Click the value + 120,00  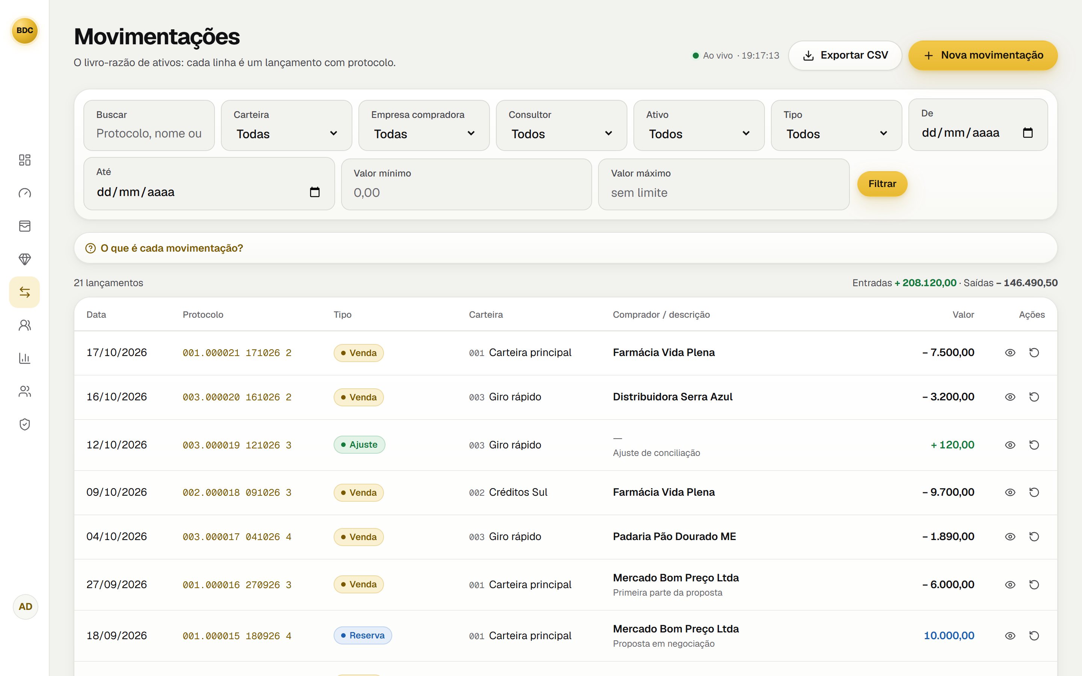click(x=952, y=445)
